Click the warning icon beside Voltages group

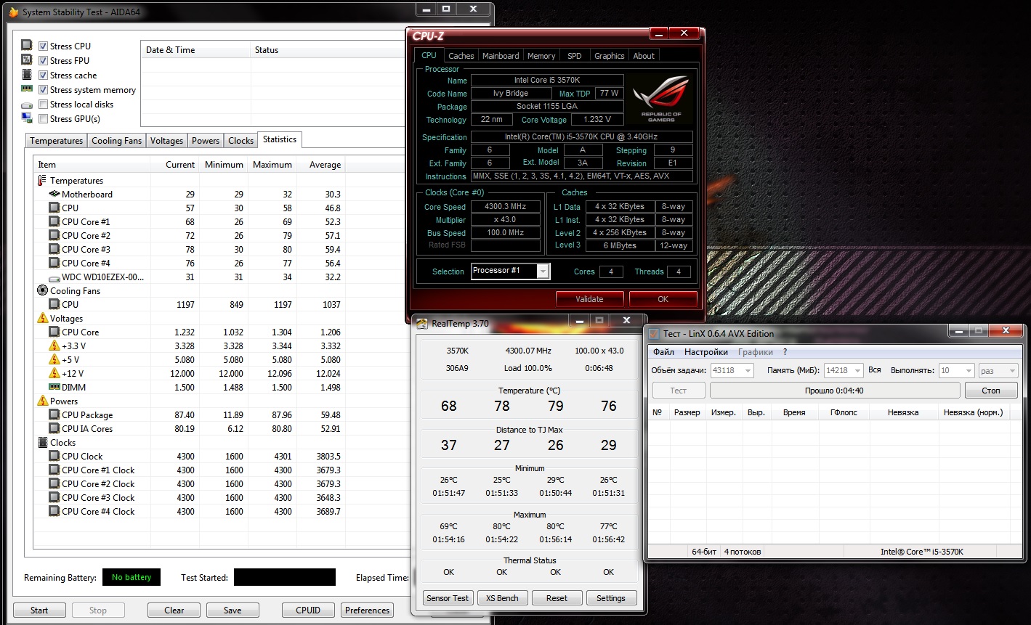point(42,318)
